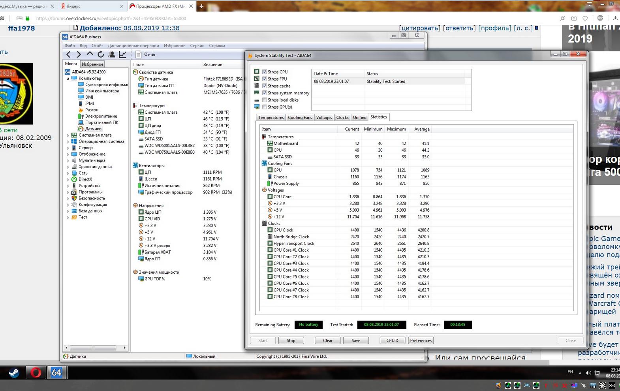
Task: Switch to the Temperatures tab
Action: (271, 118)
